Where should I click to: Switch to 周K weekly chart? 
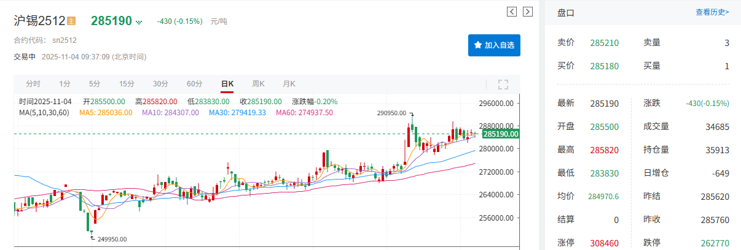click(x=258, y=84)
